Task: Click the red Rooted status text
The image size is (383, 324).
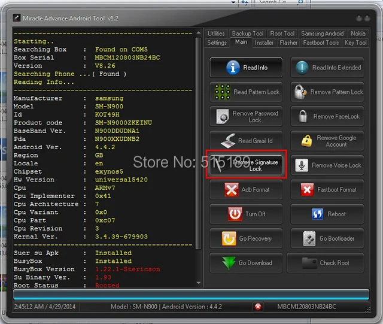Action: click(x=107, y=285)
